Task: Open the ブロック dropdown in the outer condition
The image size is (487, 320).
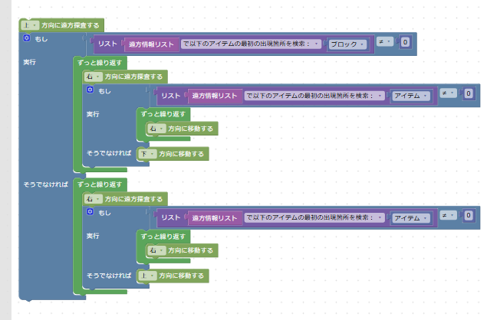Action: [347, 44]
